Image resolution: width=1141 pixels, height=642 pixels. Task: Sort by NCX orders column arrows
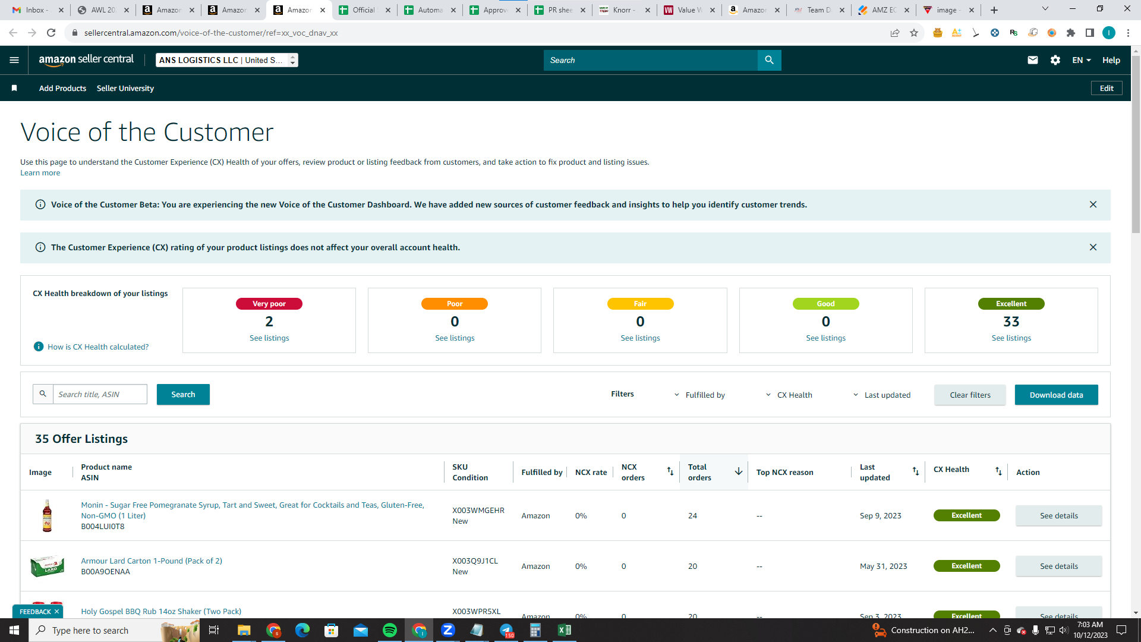click(670, 471)
